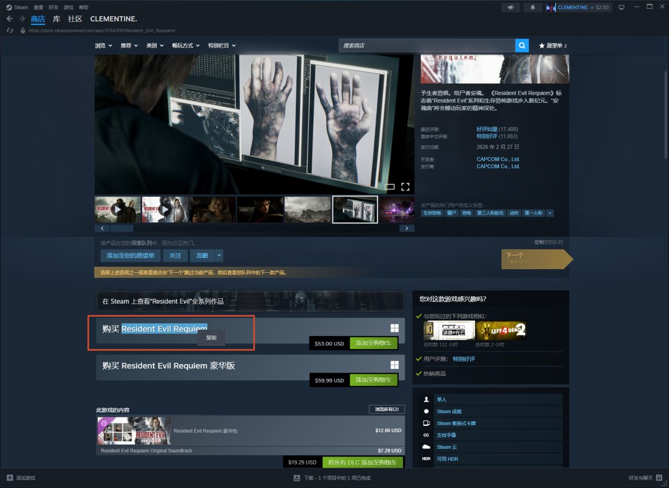The height and width of the screenshot is (488, 669).
Task: Click the blue magnifier search button
Action: point(522,45)
